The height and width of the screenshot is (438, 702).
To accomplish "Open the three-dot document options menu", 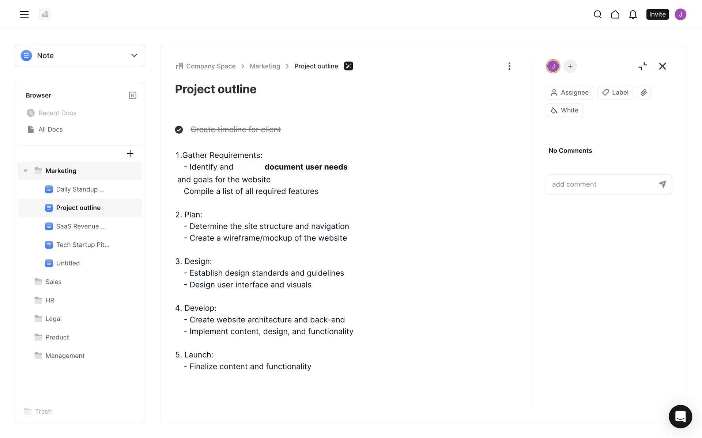I will pos(509,66).
